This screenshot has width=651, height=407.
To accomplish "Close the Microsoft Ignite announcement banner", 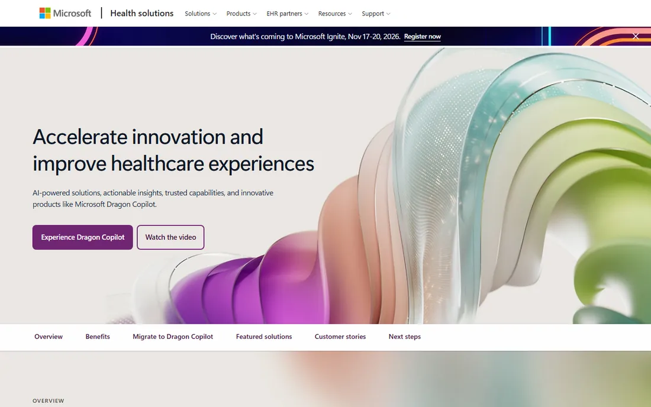I will point(635,36).
